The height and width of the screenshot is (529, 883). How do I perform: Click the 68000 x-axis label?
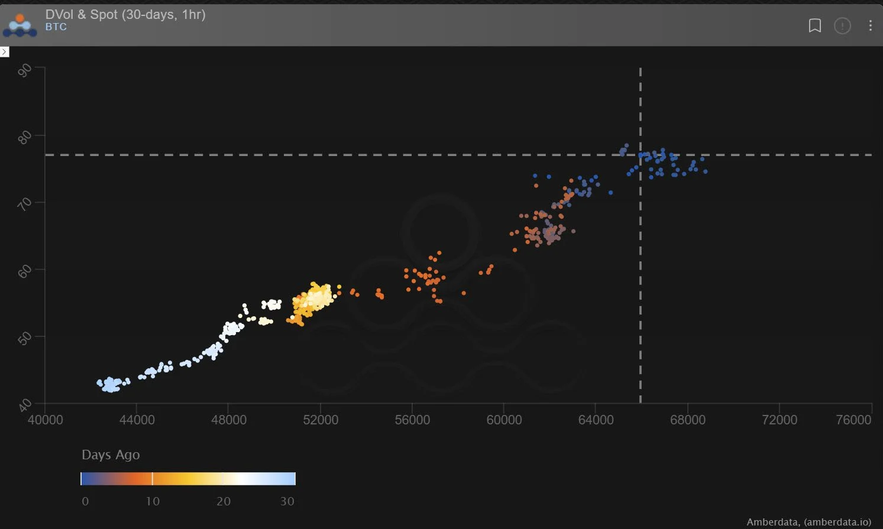pyautogui.click(x=687, y=420)
